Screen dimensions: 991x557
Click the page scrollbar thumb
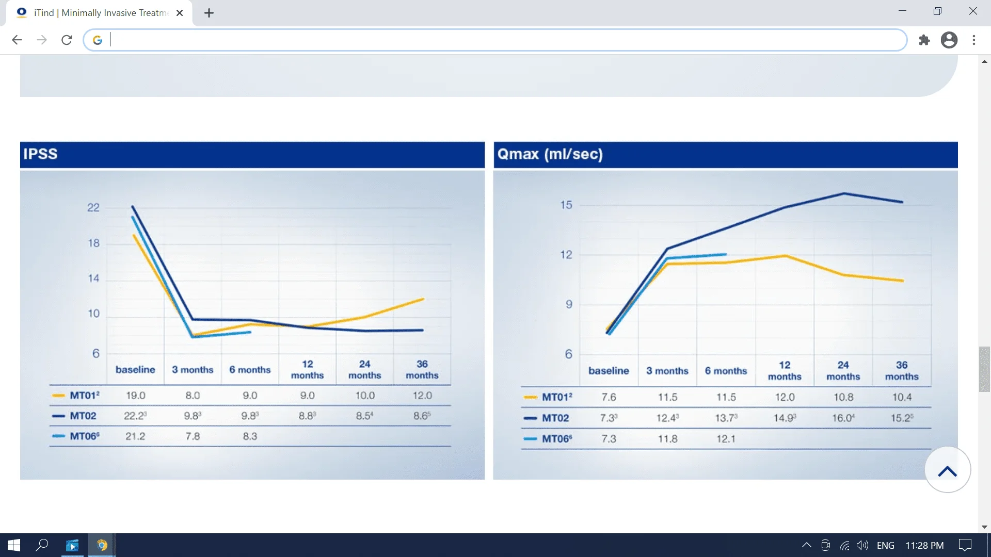[984, 369]
